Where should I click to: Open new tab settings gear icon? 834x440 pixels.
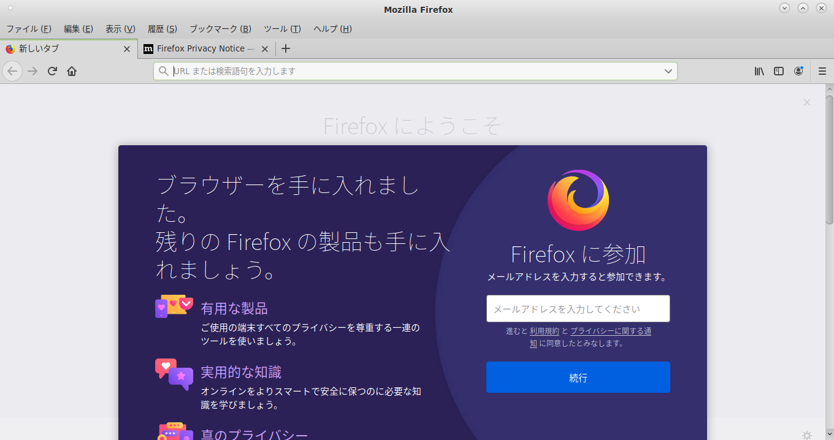(x=807, y=435)
